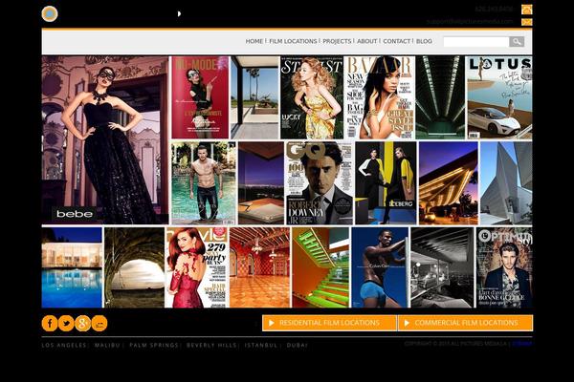Open the ABOUT menu item
The image size is (574, 382).
[x=366, y=41]
